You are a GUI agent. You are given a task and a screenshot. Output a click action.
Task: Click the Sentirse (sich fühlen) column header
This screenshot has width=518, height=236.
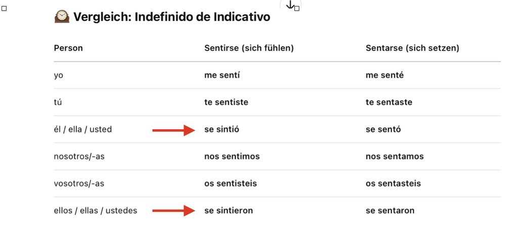249,48
